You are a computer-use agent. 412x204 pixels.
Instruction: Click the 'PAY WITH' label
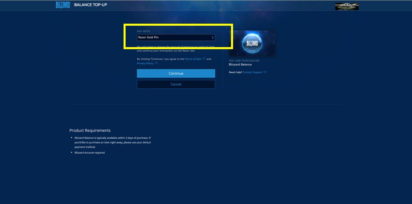143,31
